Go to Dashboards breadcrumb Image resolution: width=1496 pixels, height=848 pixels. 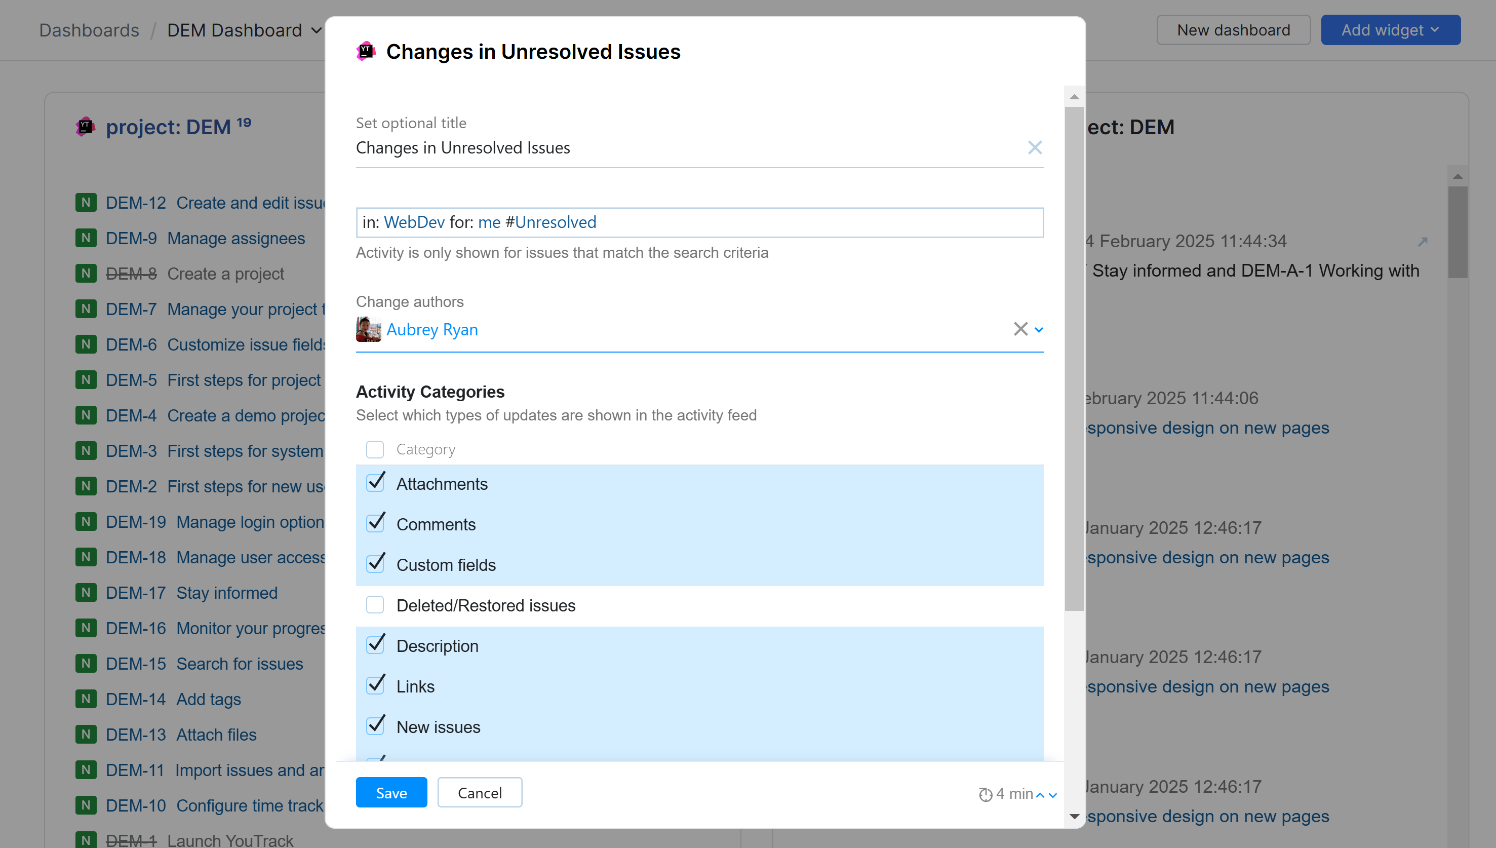tap(89, 30)
